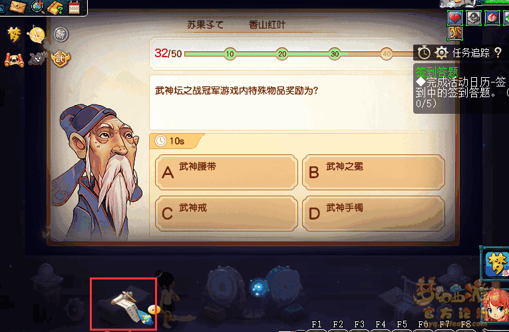Viewport: 509px width, 332px height.
Task: Choose answer C 武神戒
Action: (x=226, y=213)
